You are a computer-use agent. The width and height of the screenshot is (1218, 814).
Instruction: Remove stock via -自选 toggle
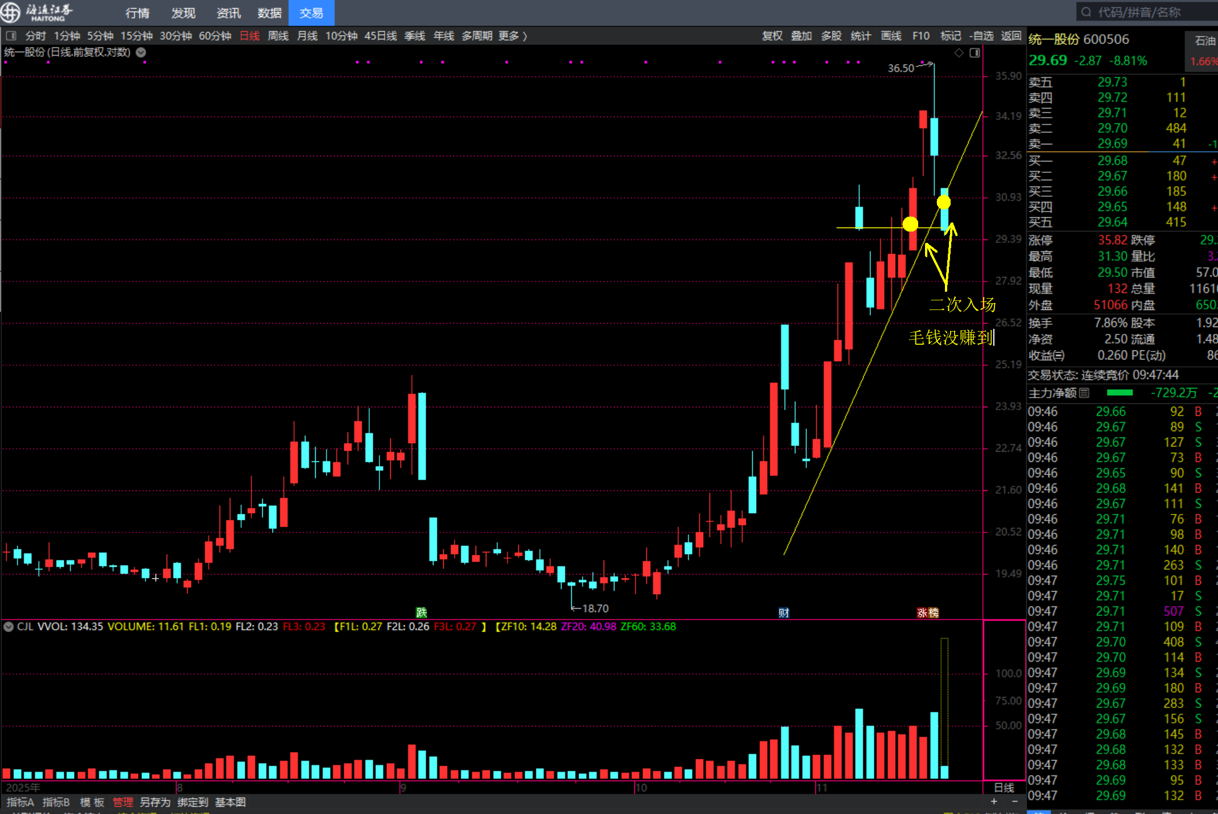tap(981, 36)
